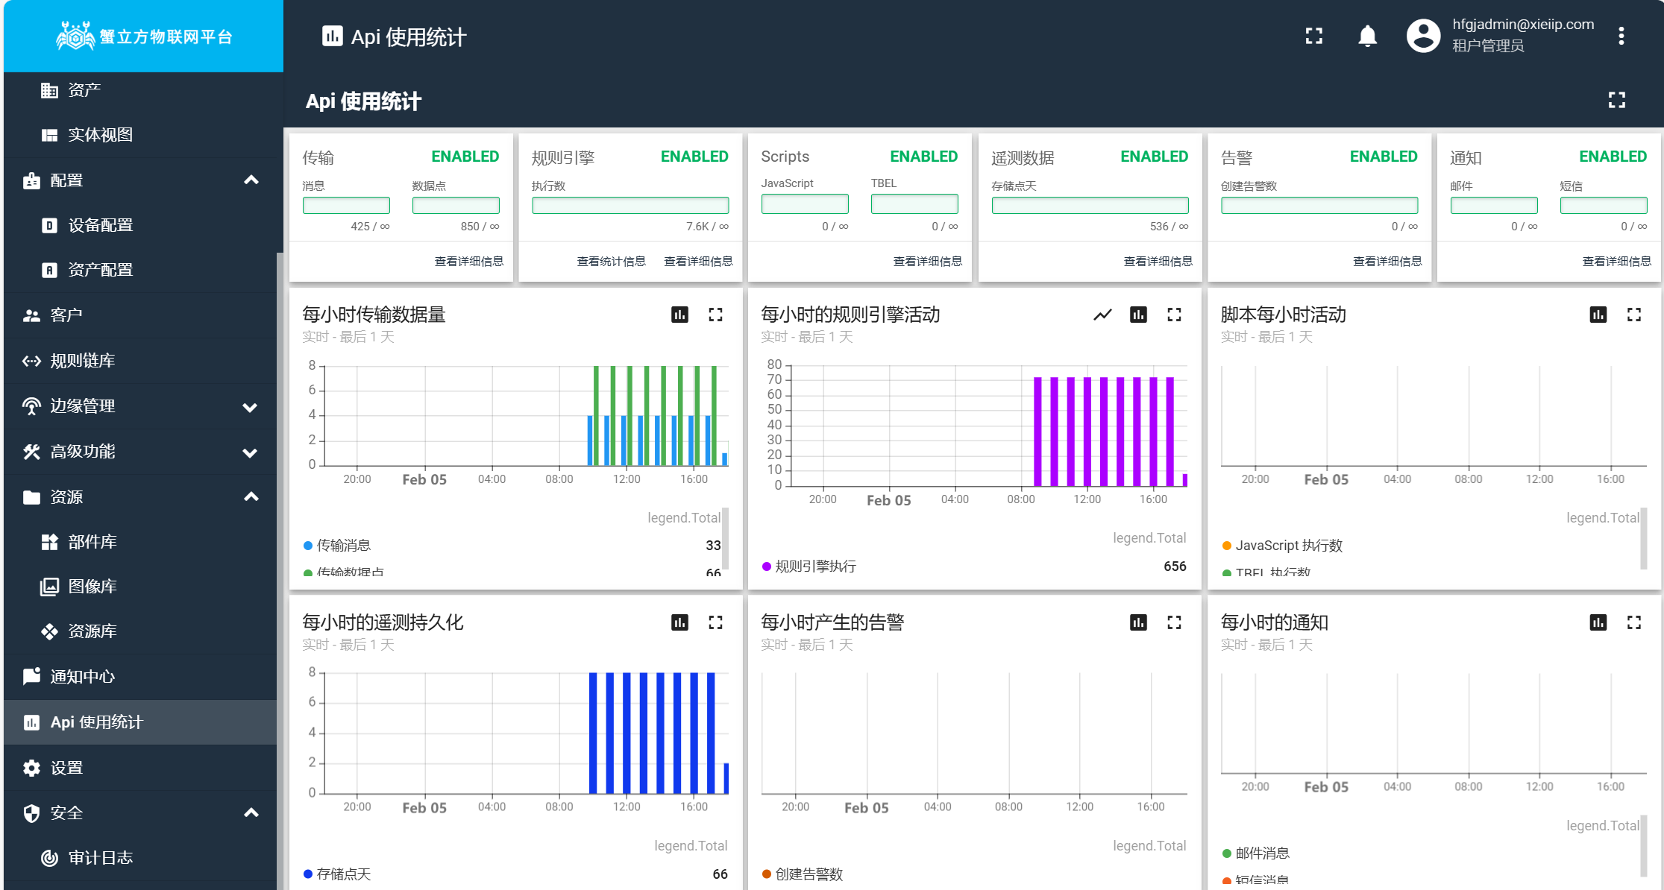Open bar chart view for 每小时的通知

pos(1598,622)
